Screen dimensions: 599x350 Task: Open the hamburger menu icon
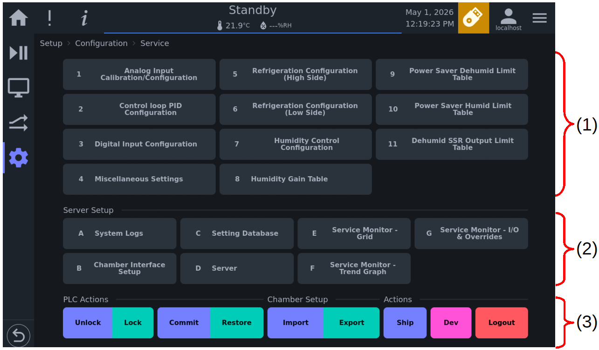click(540, 18)
